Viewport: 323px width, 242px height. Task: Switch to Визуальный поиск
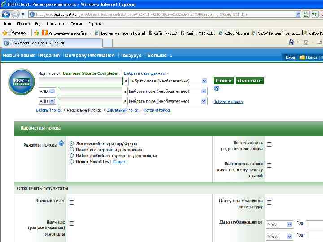[122, 110]
